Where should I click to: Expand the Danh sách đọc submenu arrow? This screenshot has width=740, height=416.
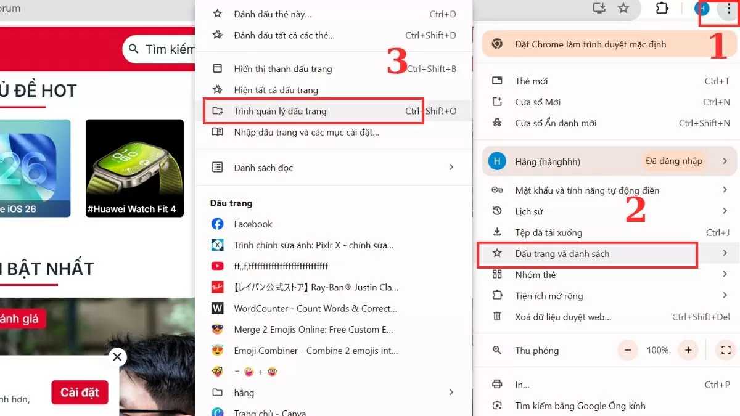tap(451, 167)
